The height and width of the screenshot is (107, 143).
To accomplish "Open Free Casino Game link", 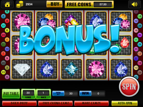I will (55, 103).
